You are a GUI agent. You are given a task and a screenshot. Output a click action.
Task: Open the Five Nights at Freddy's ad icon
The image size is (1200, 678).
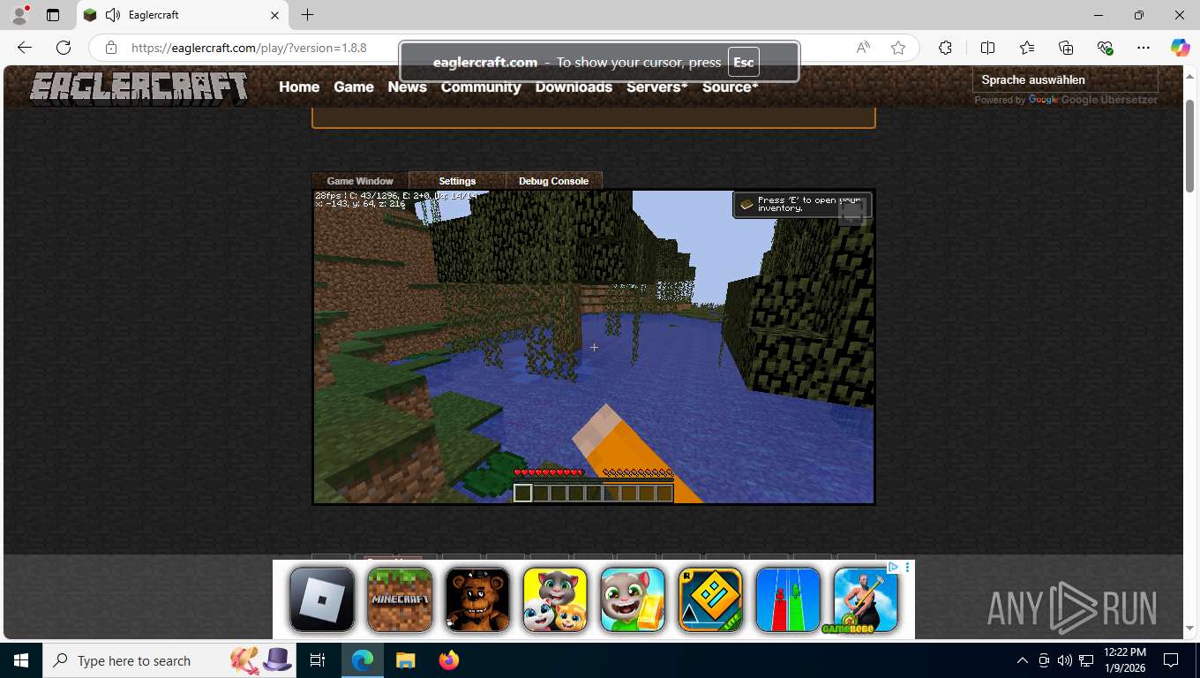(477, 599)
